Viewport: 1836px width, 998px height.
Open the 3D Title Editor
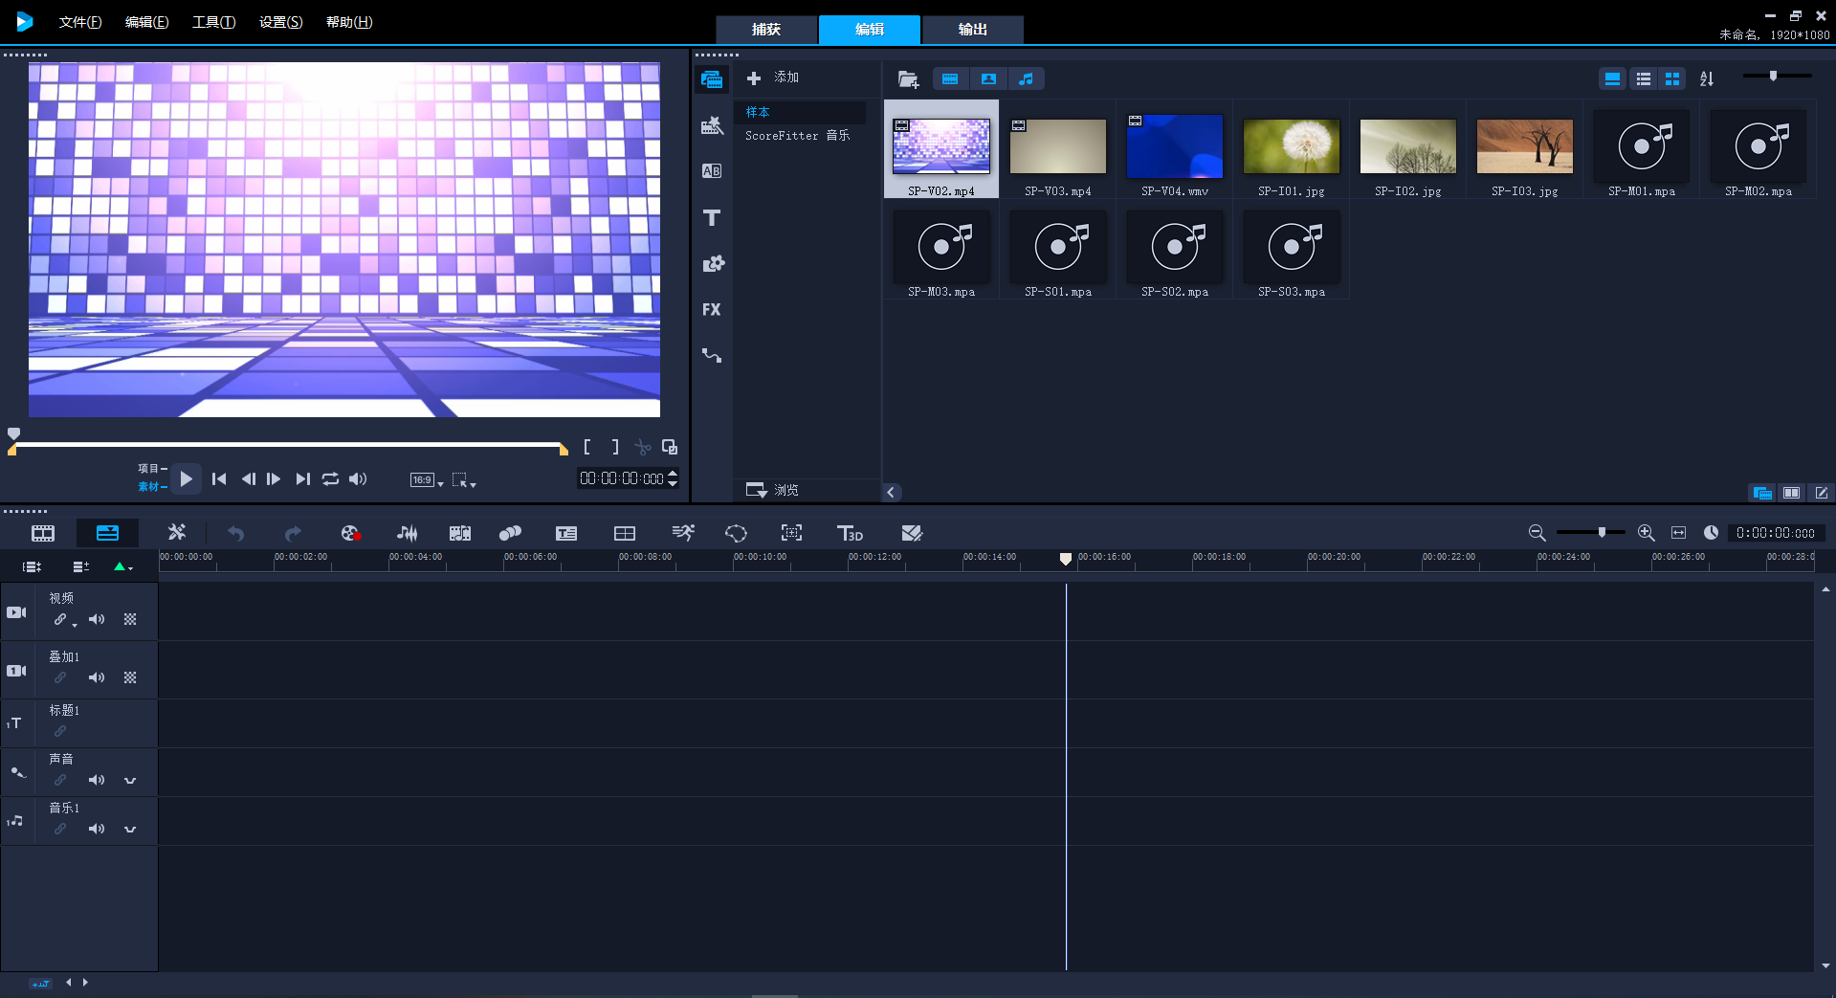(x=850, y=533)
